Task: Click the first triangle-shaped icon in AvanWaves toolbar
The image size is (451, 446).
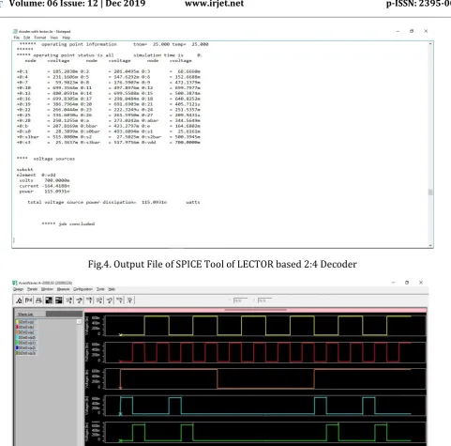Action: click(19, 300)
